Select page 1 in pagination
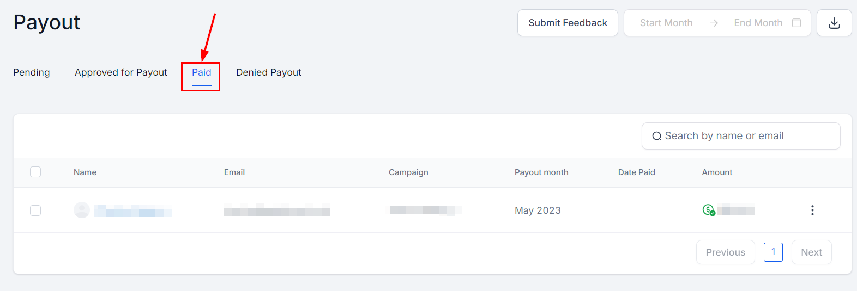Viewport: 857px width, 291px height. [773, 252]
